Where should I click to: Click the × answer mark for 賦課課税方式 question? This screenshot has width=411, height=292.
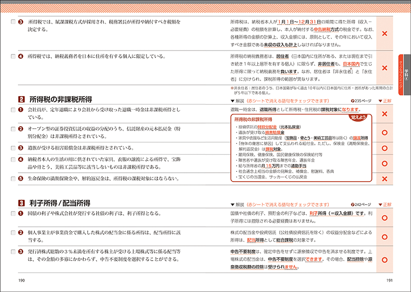click(x=385, y=33)
